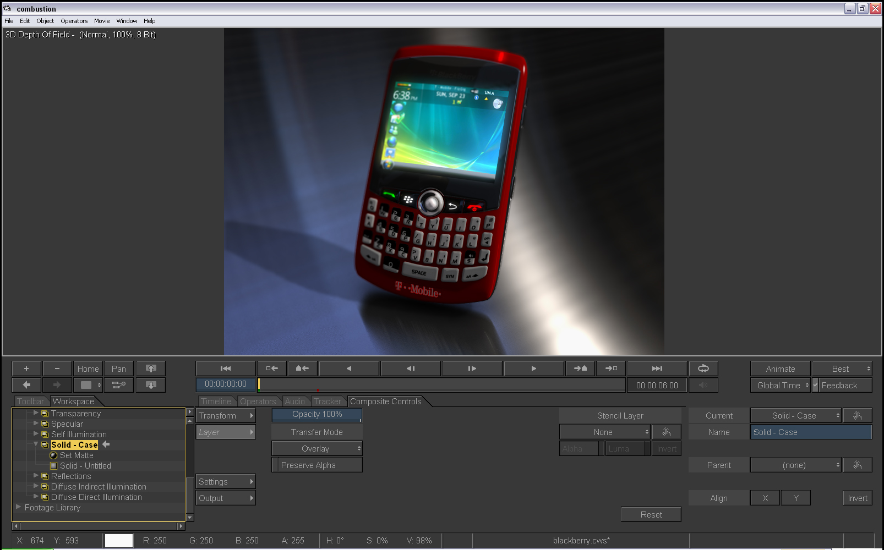Image resolution: width=884 pixels, height=550 pixels.
Task: Open the Overlay transfer mode dropdown
Action: point(317,449)
